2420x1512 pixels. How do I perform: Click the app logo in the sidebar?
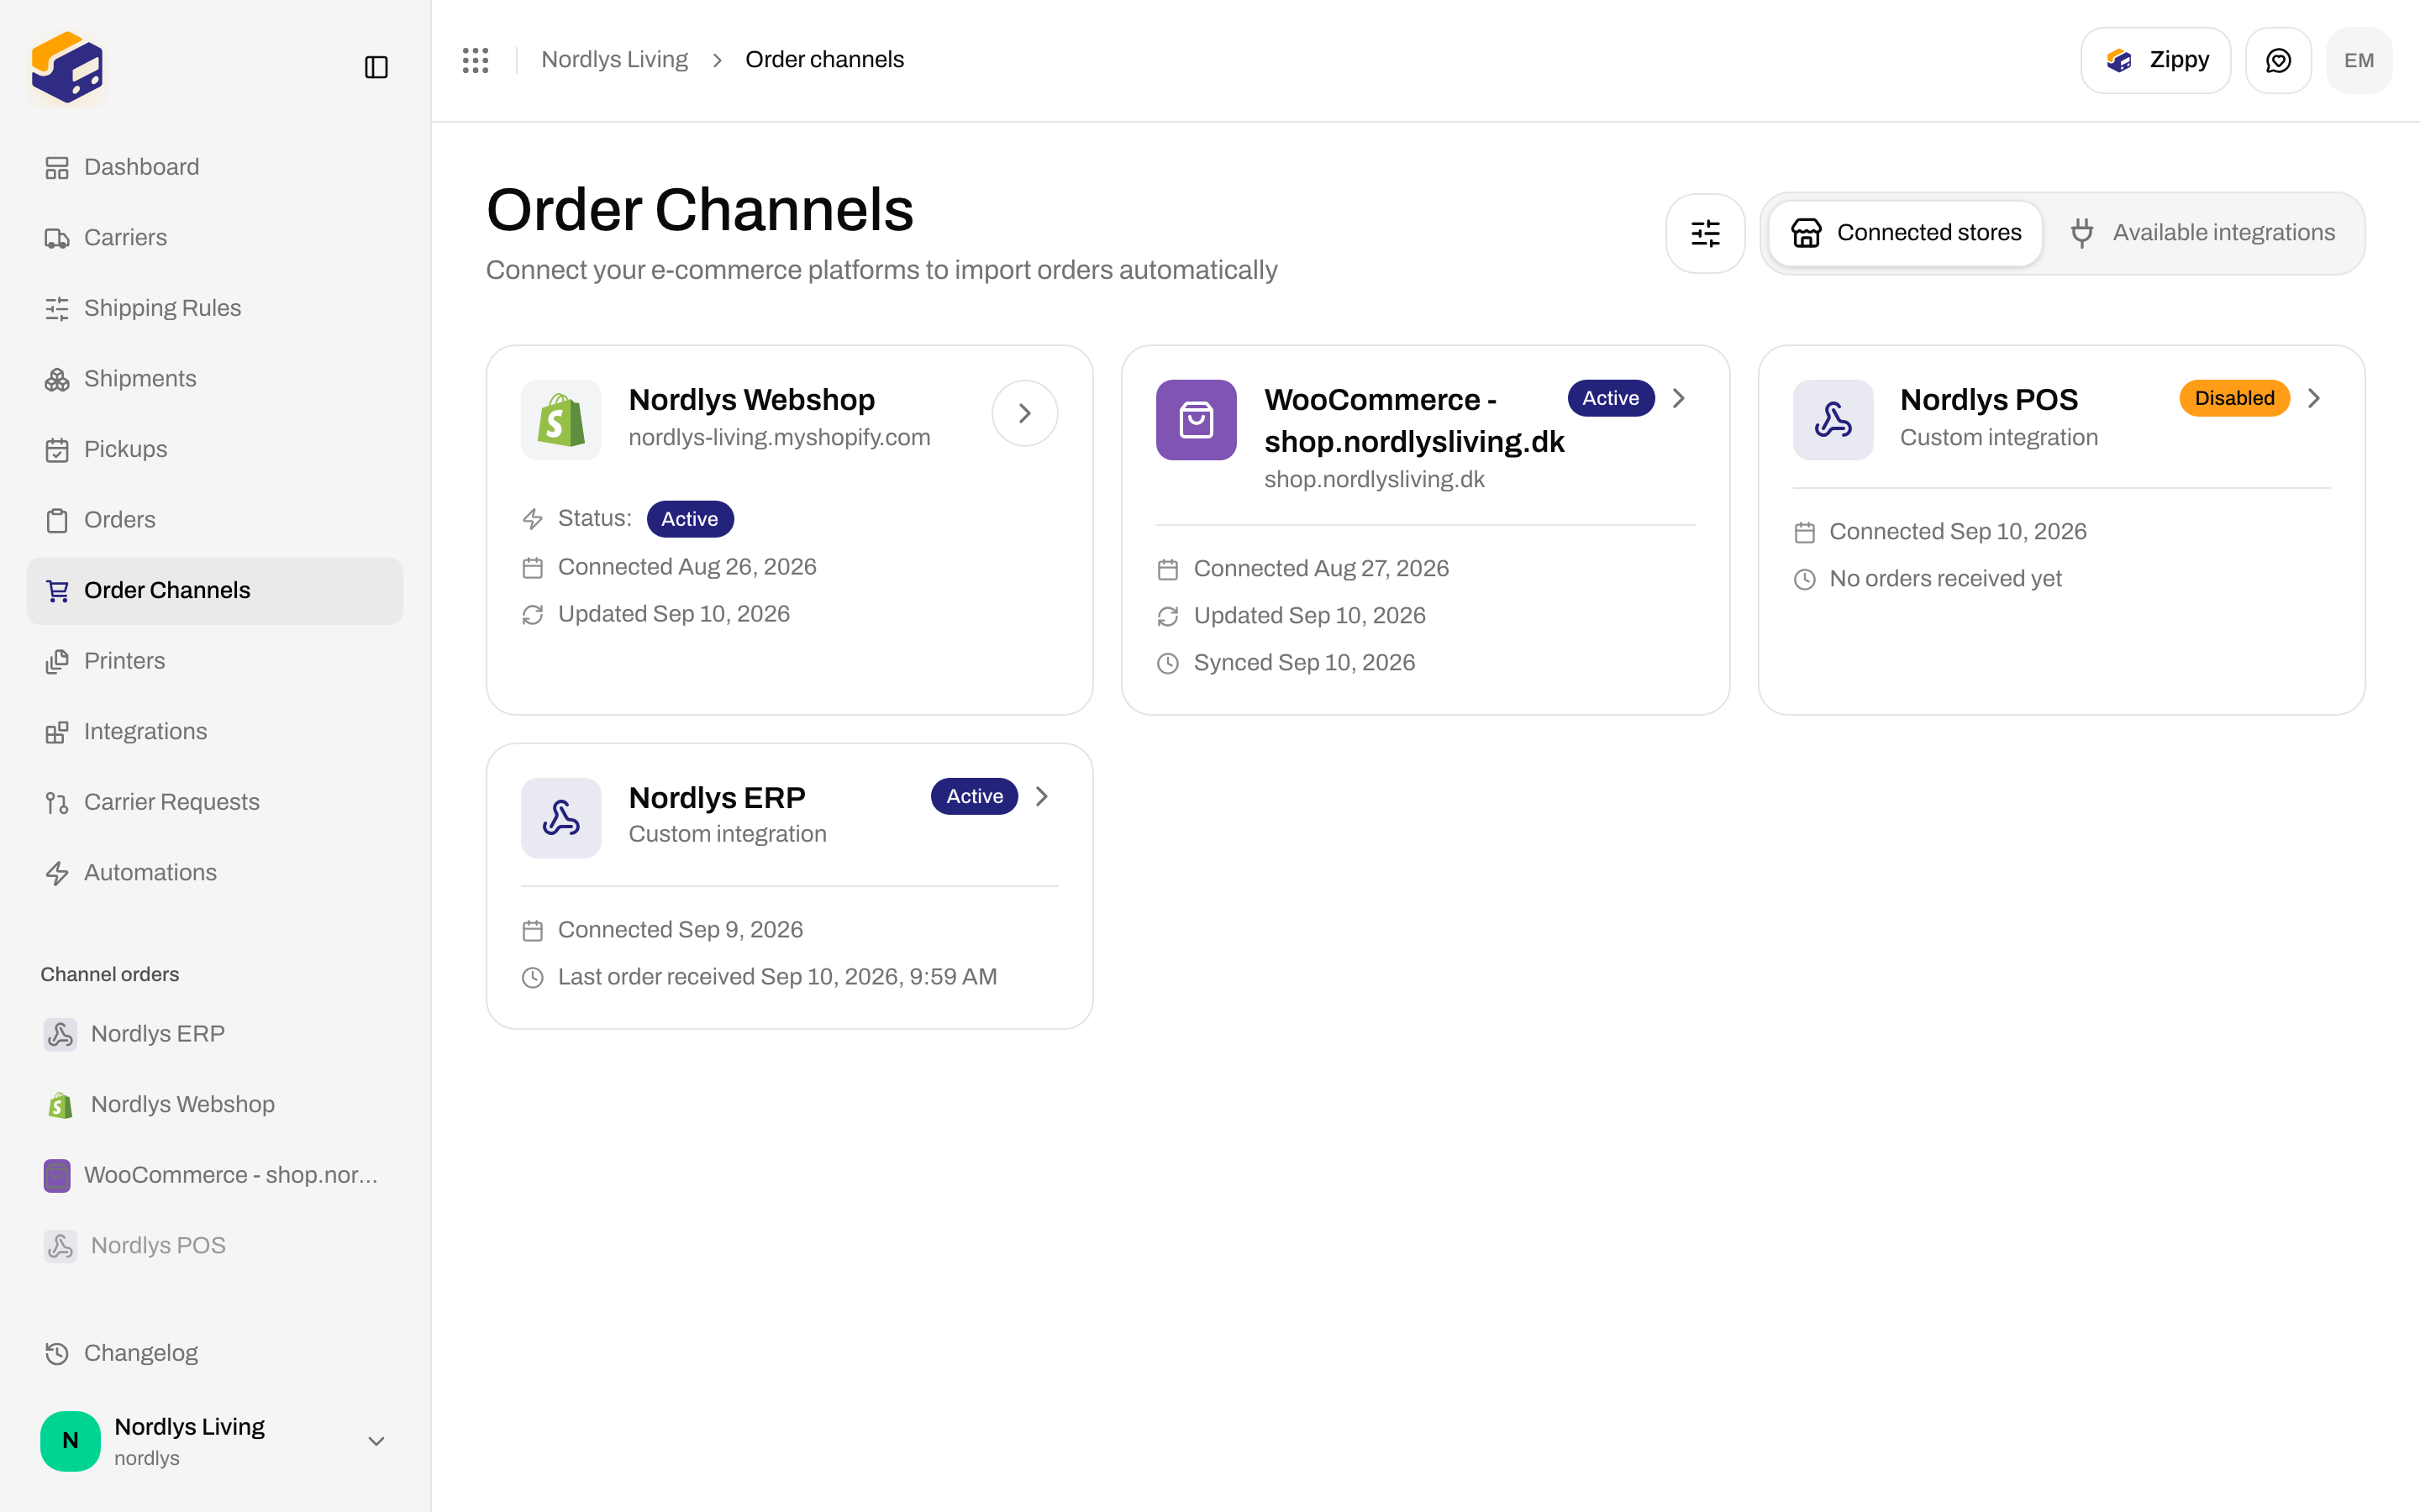(x=67, y=67)
